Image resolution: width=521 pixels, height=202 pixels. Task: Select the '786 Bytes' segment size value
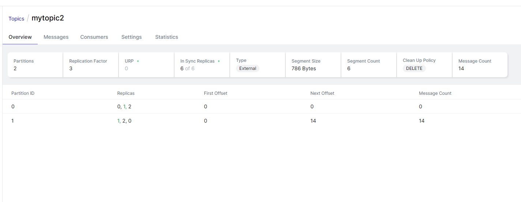(304, 68)
